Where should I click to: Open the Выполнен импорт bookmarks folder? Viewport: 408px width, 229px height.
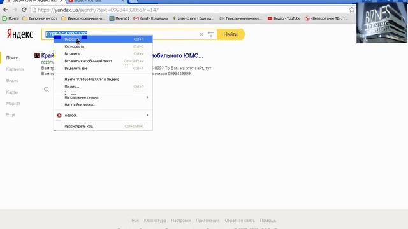(x=40, y=18)
